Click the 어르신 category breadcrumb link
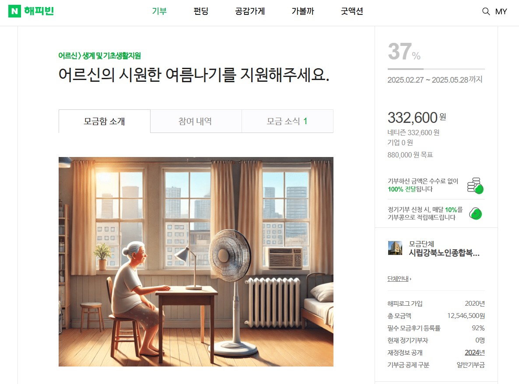 pyautogui.click(x=68, y=56)
